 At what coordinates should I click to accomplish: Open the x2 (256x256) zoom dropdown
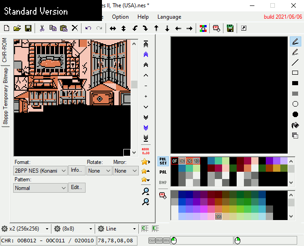[x=25, y=229]
